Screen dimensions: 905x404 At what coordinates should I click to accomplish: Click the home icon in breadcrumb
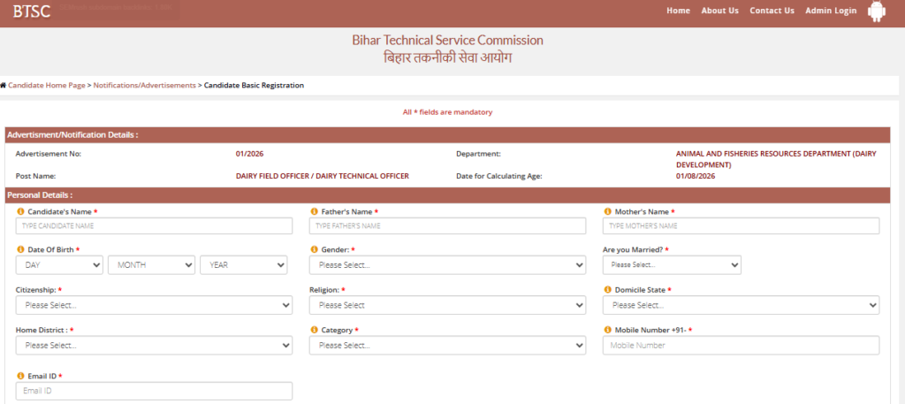[x=4, y=86]
